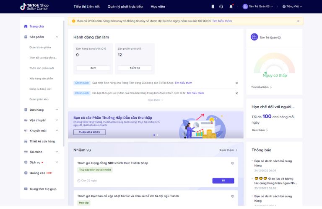
Task: Click the help icon on first task card
Action: [x=233, y=163]
